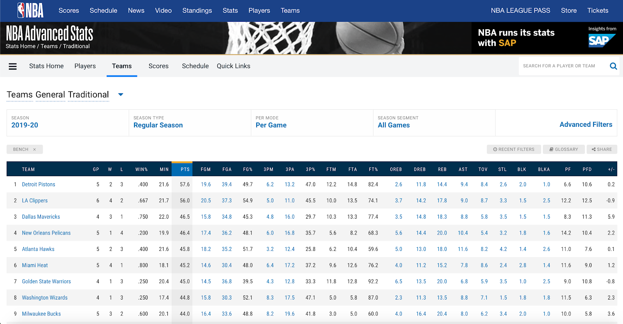This screenshot has width=623, height=324.
Task: Click the NBA logo
Action: 30,11
